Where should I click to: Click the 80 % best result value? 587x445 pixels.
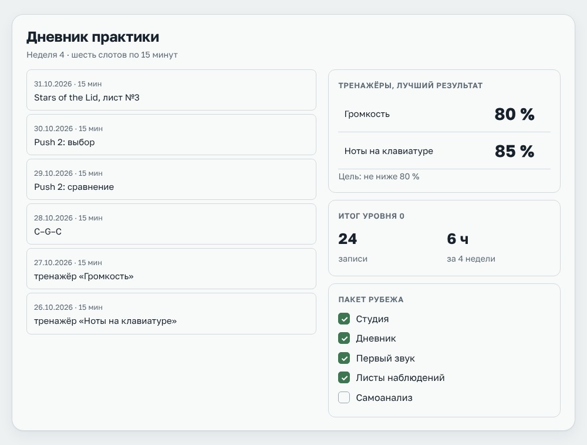[514, 114]
